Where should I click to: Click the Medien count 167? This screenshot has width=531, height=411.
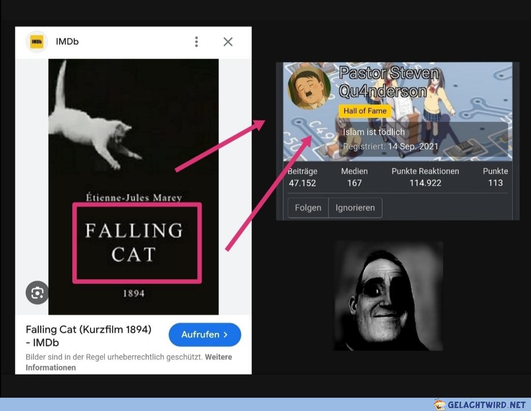(x=354, y=183)
